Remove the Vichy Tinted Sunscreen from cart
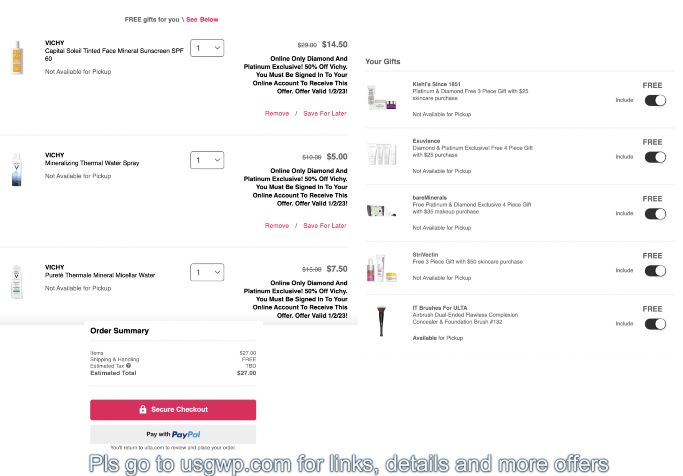The height and width of the screenshot is (476, 683). 277,113
